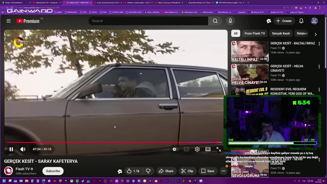
Task: Open BALTALI İNFAZ video thumbnail
Action: [x=250, y=52]
